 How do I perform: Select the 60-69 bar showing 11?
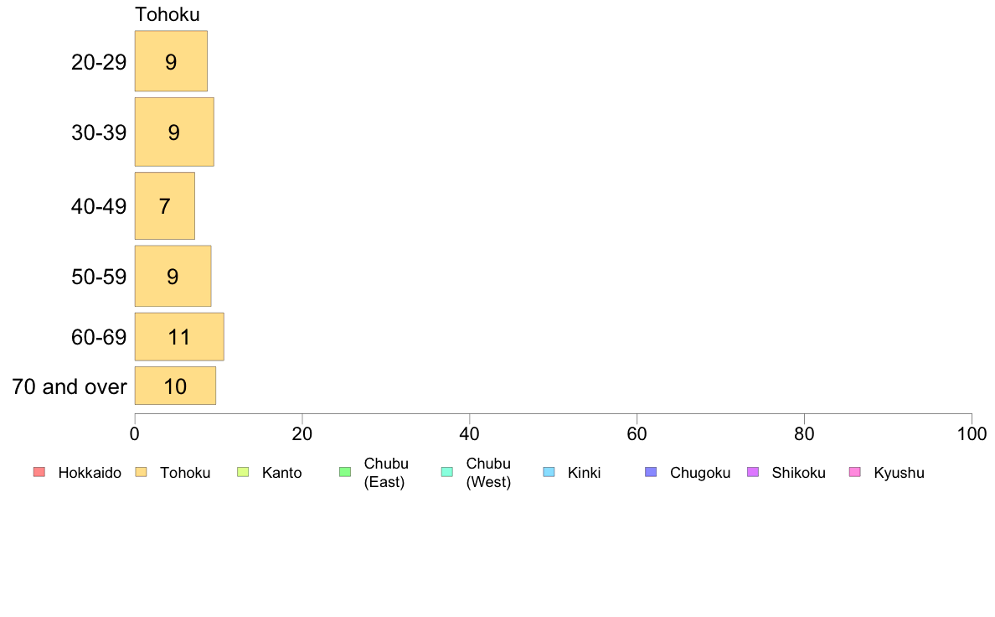(179, 336)
